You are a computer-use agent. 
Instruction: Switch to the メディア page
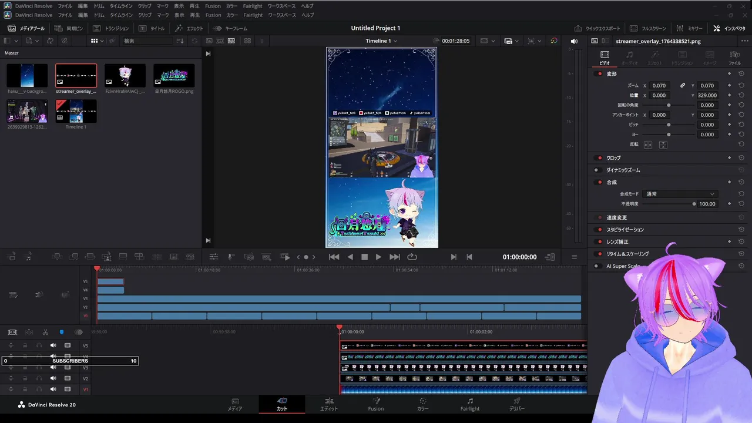pyautogui.click(x=235, y=404)
